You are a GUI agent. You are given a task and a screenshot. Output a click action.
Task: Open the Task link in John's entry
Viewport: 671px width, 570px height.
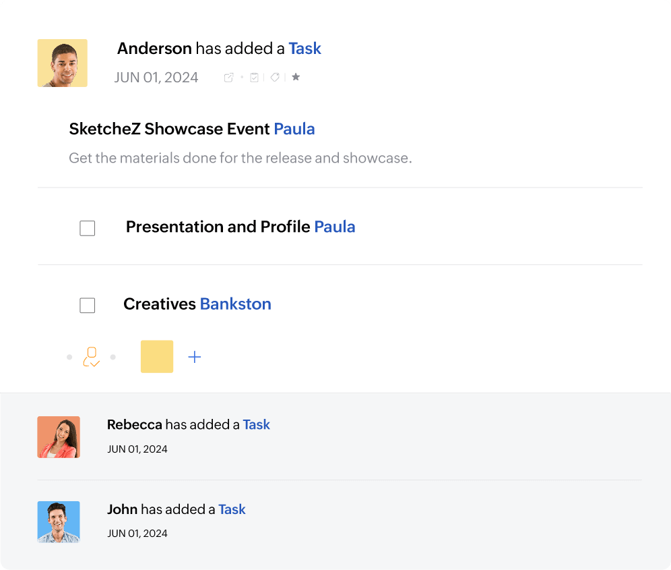(x=232, y=510)
